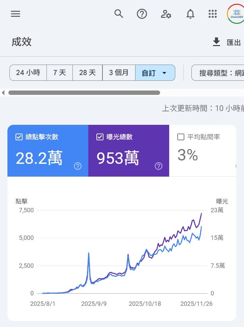Open the hamburger navigation menu
This screenshot has height=327, width=244.
16,14
